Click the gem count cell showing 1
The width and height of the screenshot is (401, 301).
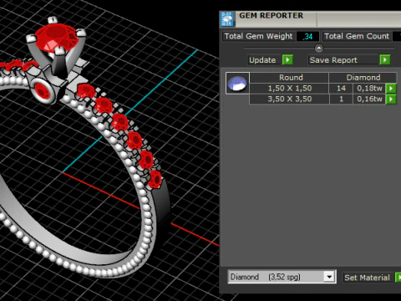tap(341, 99)
